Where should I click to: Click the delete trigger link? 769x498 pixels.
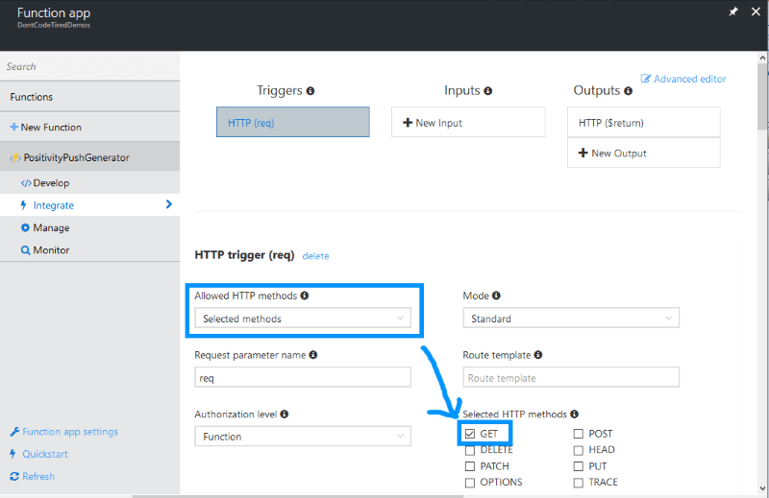[x=316, y=255]
